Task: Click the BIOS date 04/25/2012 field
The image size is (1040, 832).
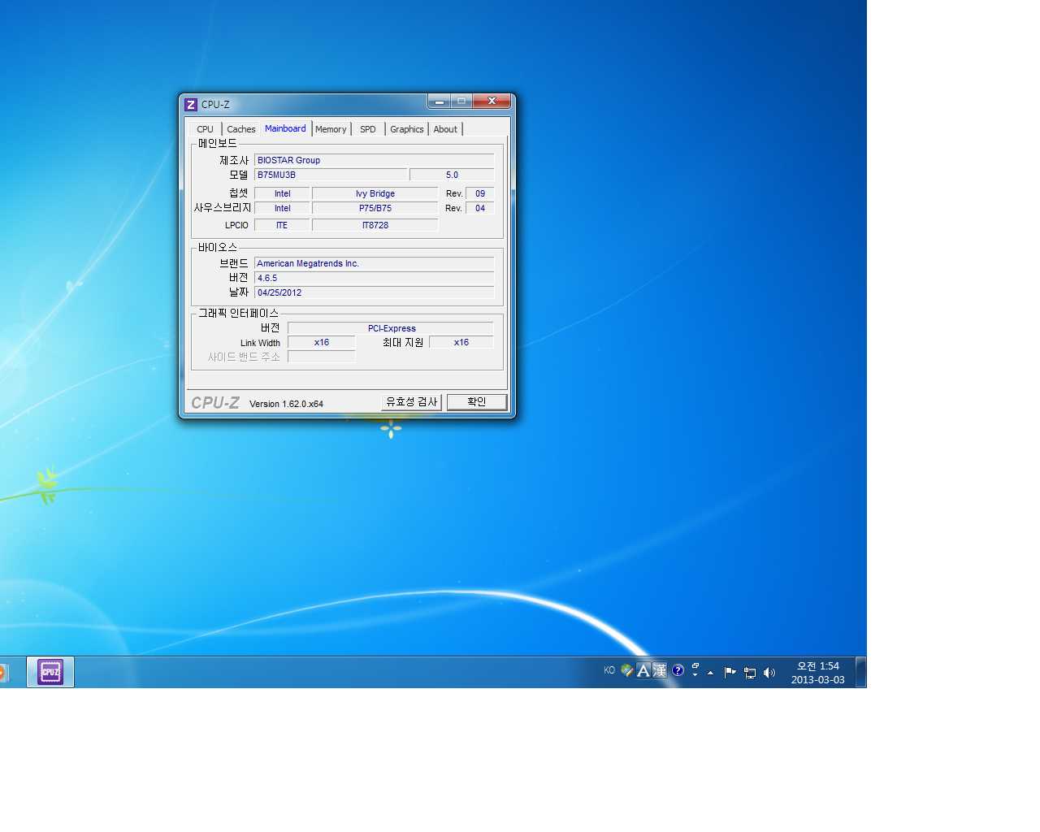Action: [x=374, y=292]
